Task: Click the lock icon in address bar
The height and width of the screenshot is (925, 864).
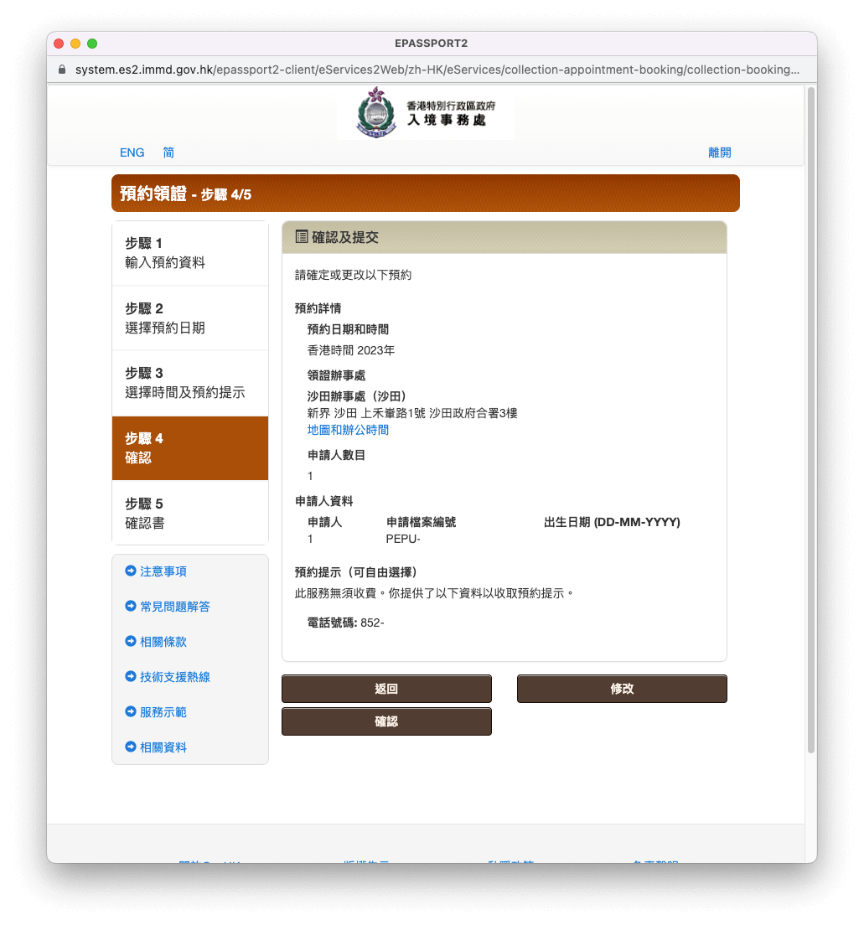Action: [62, 70]
